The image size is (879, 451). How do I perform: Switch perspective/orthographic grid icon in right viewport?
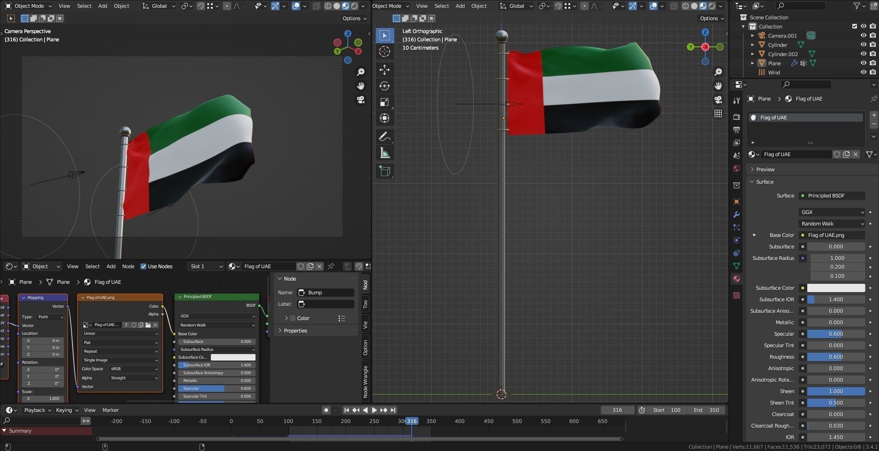718,113
